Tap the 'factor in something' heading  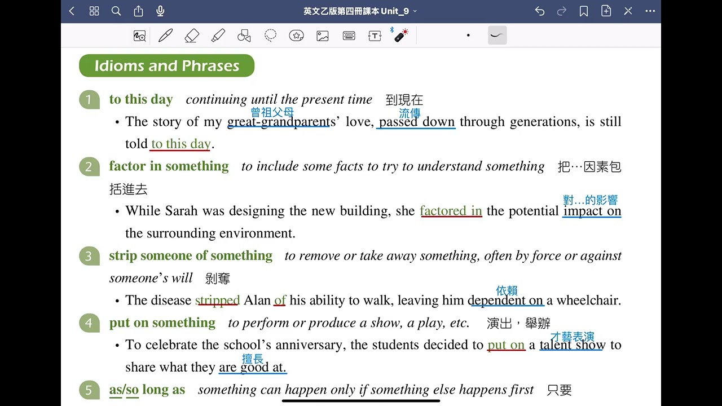[x=169, y=166]
